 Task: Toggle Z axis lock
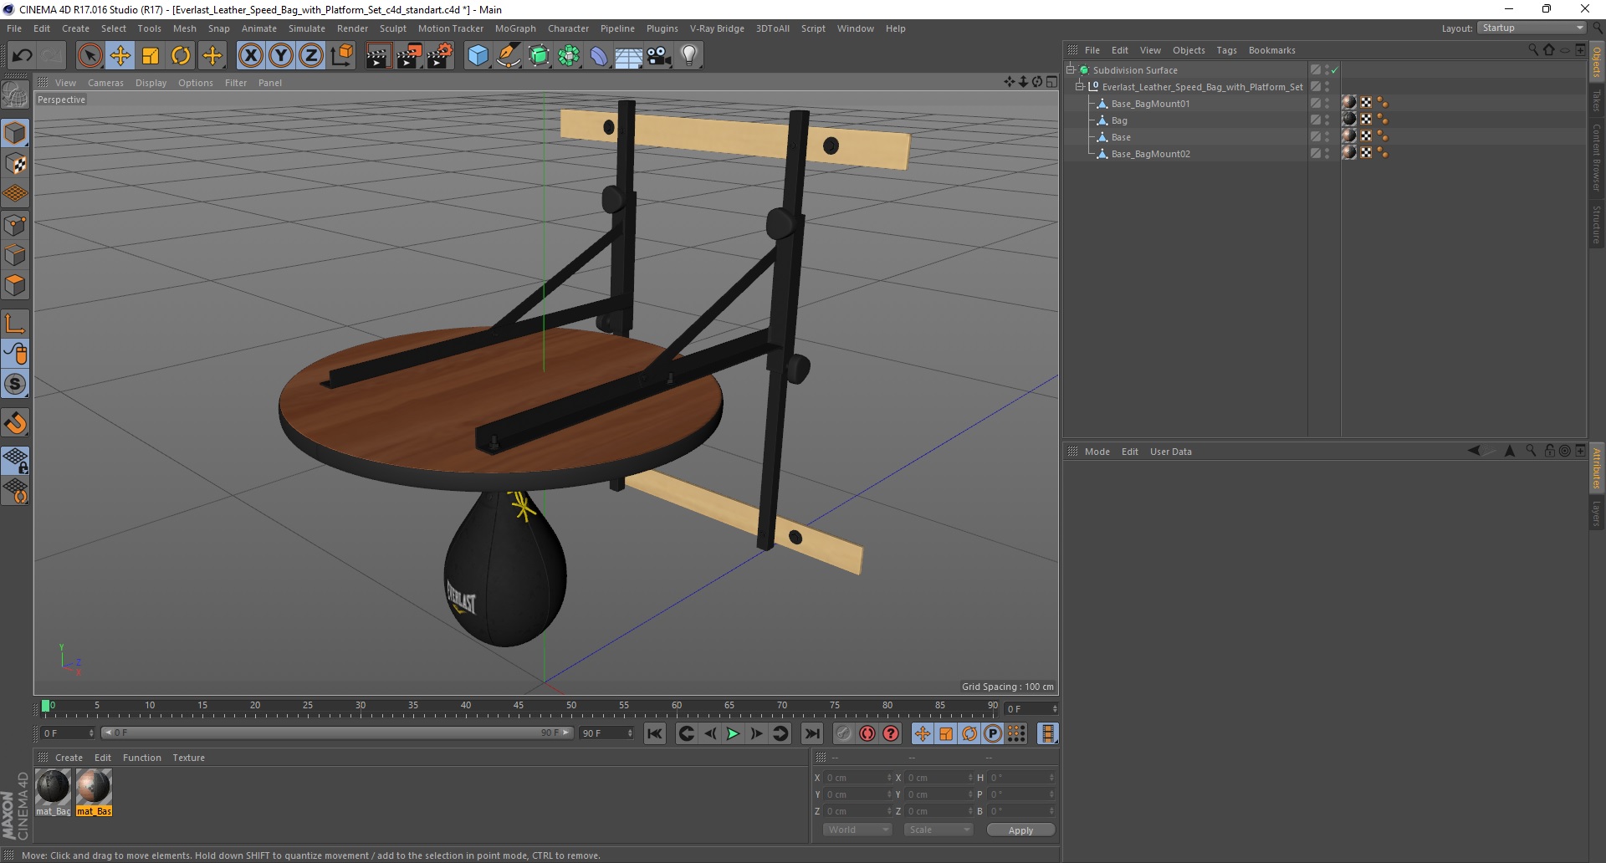311,55
